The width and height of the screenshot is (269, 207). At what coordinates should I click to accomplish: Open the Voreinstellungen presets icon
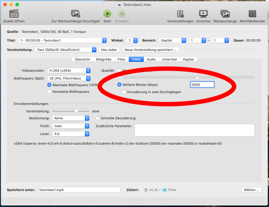click(x=180, y=14)
